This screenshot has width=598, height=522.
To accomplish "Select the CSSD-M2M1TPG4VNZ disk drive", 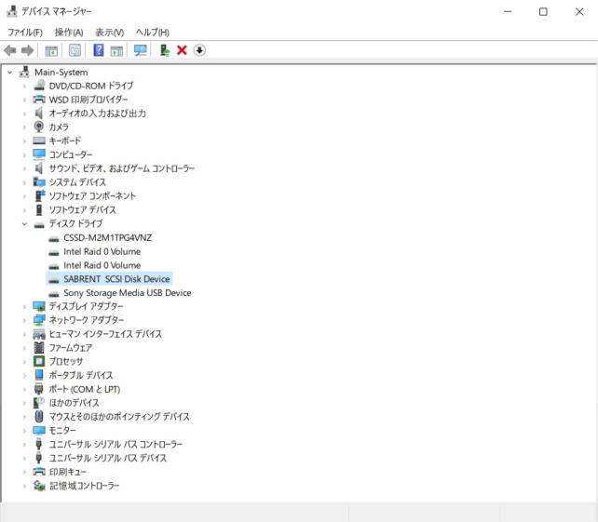I will (107, 238).
